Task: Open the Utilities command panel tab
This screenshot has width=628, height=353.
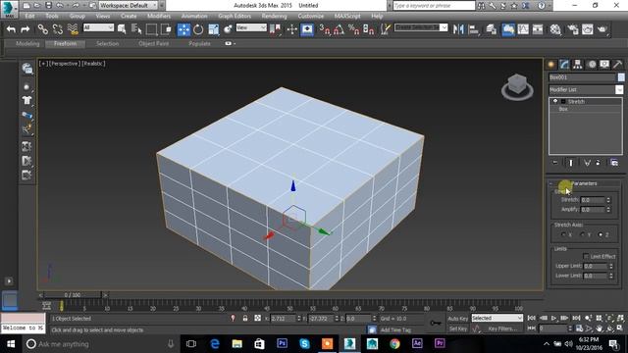Action: coord(617,64)
